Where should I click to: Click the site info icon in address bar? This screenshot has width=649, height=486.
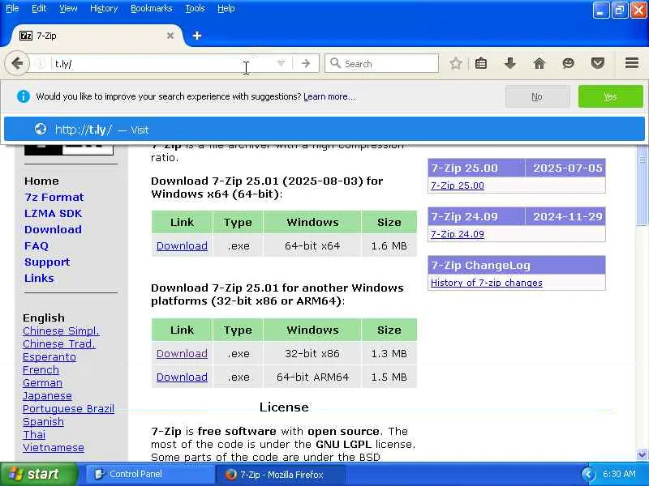41,64
